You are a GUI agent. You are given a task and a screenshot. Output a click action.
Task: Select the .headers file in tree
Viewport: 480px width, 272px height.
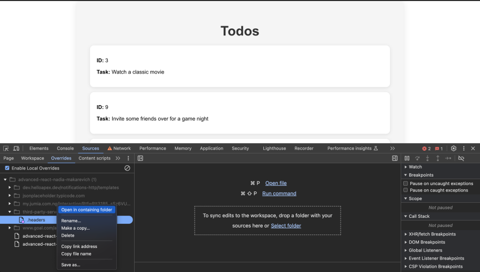coord(36,220)
